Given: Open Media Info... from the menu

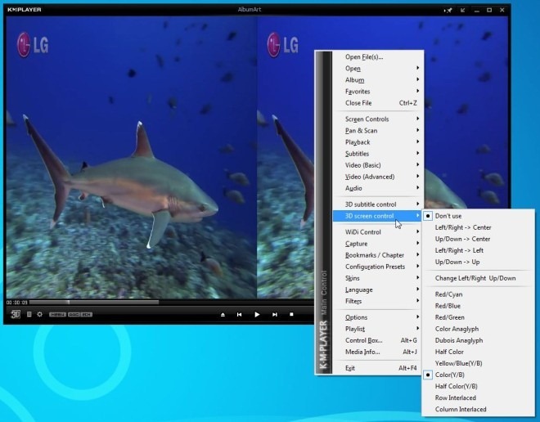Looking at the screenshot, I should pyautogui.click(x=378, y=352).
